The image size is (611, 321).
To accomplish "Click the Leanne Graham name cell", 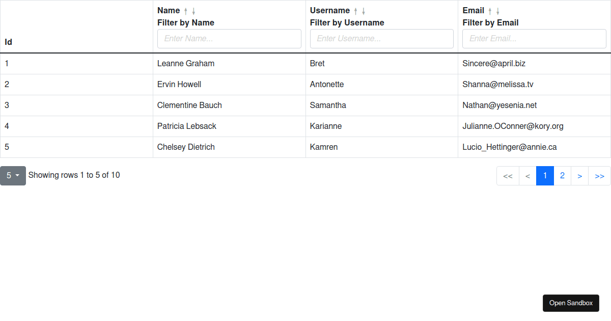I will (x=186, y=64).
